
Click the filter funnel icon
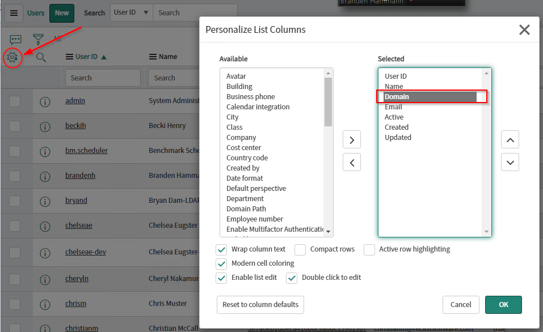(x=38, y=39)
